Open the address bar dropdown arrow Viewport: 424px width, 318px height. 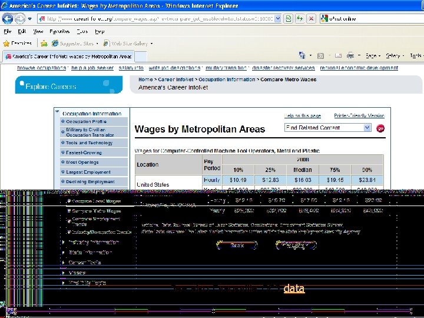click(278, 19)
